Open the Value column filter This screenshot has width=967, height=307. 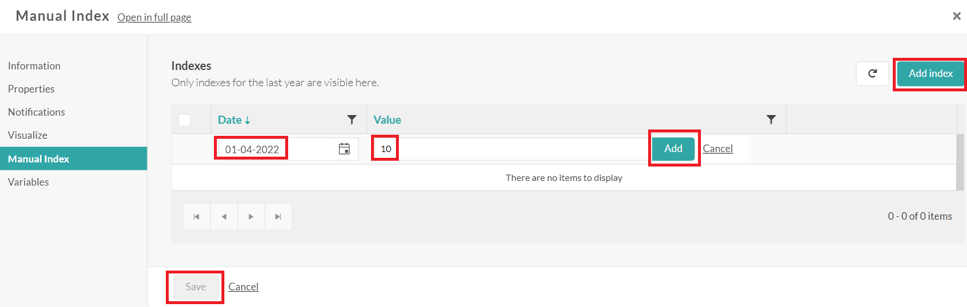click(770, 120)
